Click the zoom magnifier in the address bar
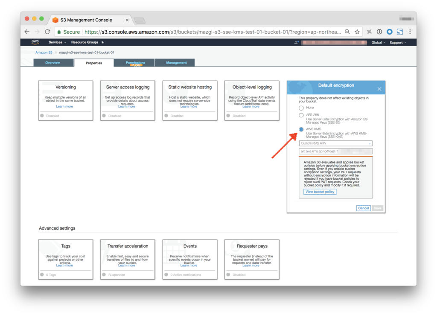437x315 pixels. coord(347,32)
